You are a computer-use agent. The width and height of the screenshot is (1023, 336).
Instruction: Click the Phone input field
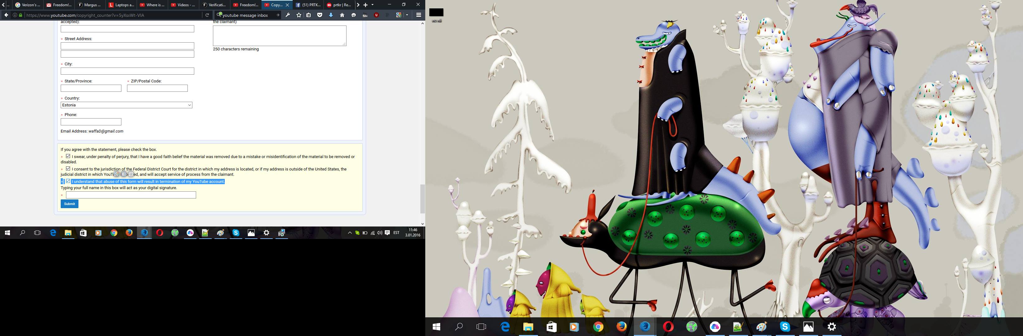coord(91,122)
